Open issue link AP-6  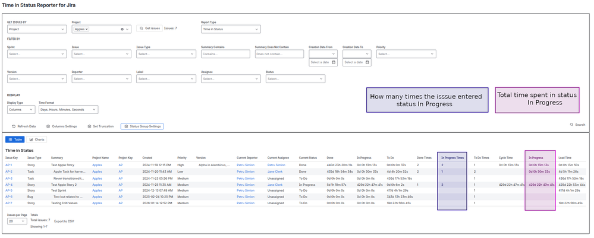(9, 197)
